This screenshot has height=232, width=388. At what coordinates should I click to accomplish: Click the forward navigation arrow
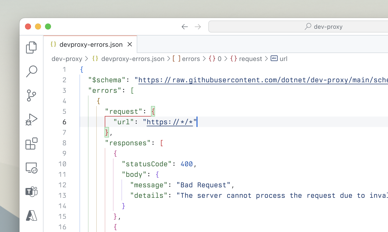click(x=198, y=26)
